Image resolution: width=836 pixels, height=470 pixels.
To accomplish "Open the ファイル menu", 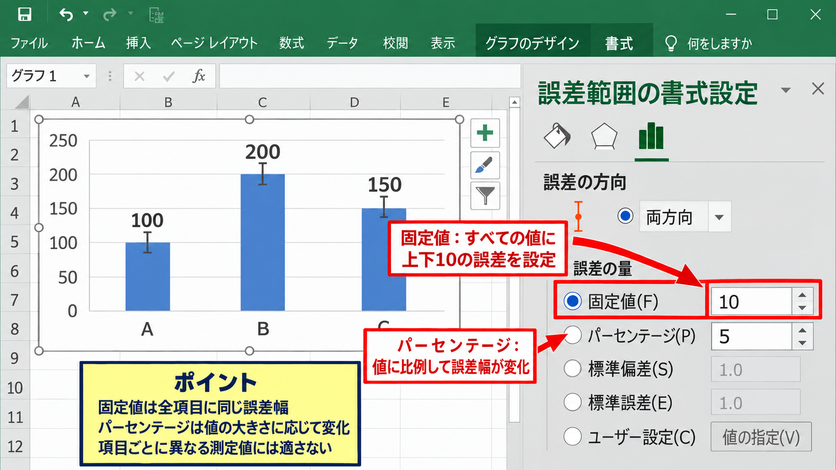I will click(29, 43).
